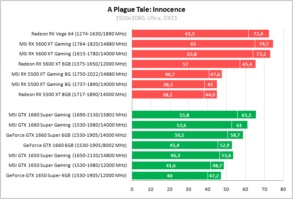The image size is (293, 199).
Task: Select the red bar showing 63,8
Action: [x=192, y=54]
